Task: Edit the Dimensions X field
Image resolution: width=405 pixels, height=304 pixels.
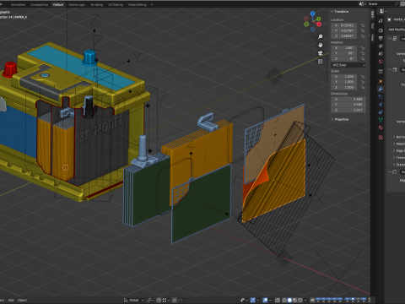Action: pos(348,99)
